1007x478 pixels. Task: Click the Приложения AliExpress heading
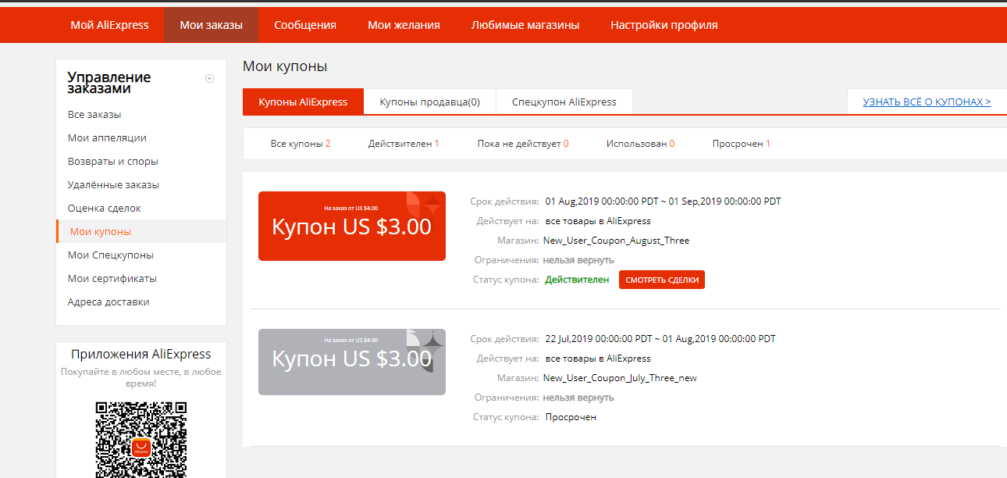141,355
